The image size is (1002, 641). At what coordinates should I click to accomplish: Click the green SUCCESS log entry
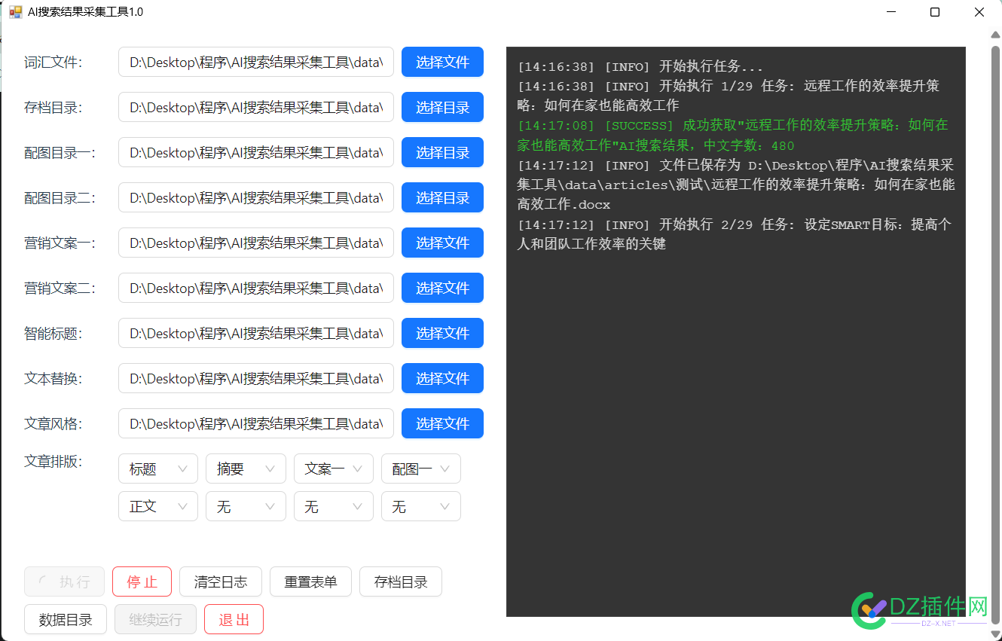733,135
